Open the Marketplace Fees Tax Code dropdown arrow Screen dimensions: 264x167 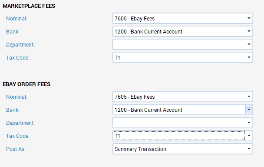click(249, 57)
